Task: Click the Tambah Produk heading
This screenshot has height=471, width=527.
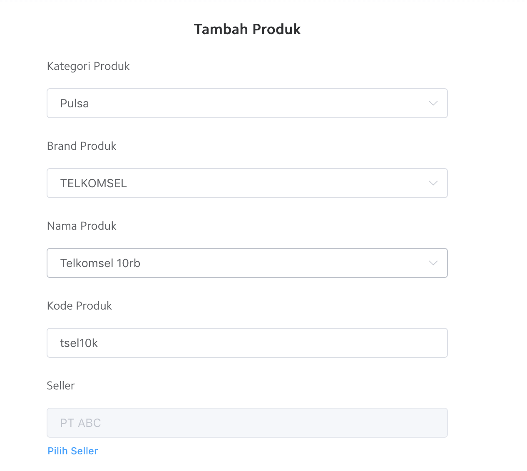Action: coord(247,29)
